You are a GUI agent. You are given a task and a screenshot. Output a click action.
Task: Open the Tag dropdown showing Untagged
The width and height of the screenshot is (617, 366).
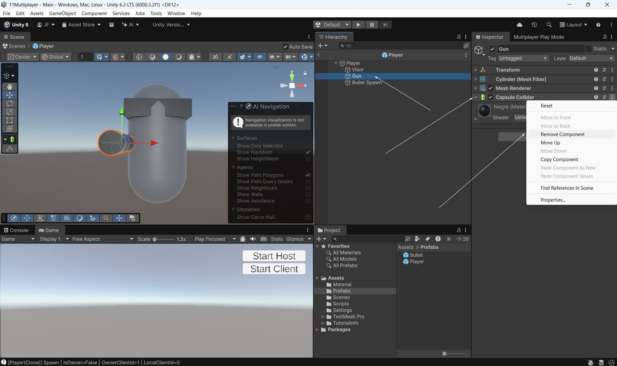[x=523, y=58]
